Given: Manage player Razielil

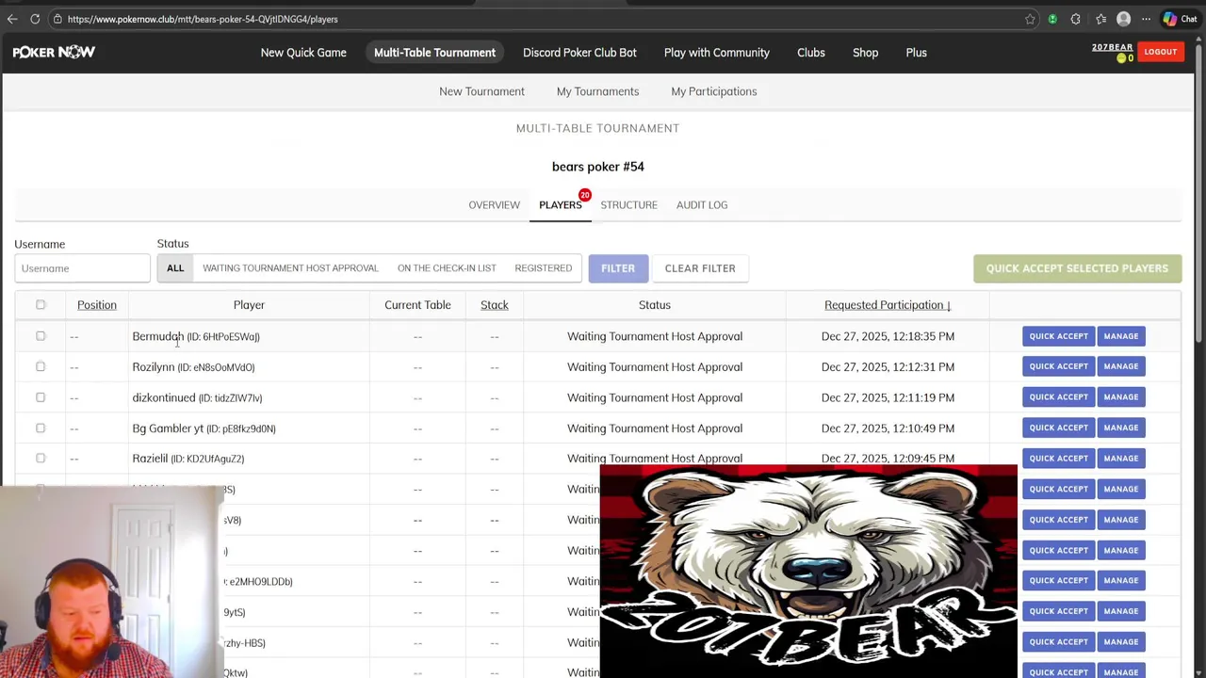Looking at the screenshot, I should pyautogui.click(x=1120, y=459).
